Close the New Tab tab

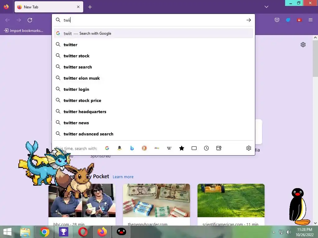pos(78,7)
